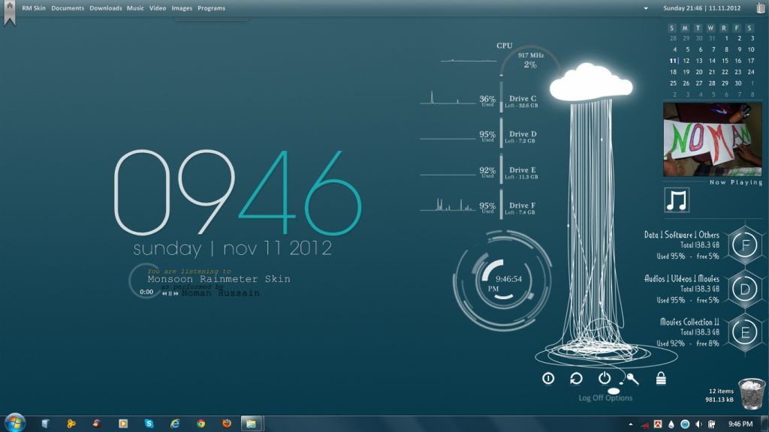Select day 24 in the calendar
This screenshot has width=769, height=432.
point(751,72)
